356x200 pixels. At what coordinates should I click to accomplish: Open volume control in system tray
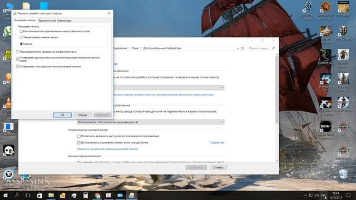coord(317,196)
